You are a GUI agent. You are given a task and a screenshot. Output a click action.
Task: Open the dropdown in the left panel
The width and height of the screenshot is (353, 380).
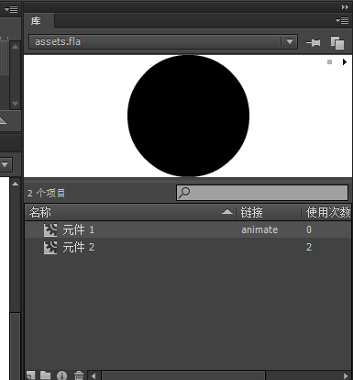click(6, 165)
